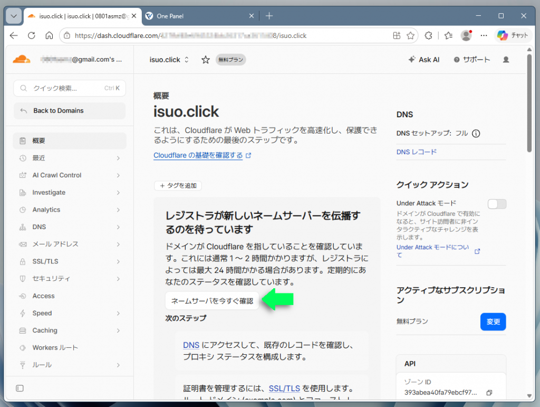Click the Cloudflare logo in the sidebar
Screen dimensions: 540x407
click(21, 59)
